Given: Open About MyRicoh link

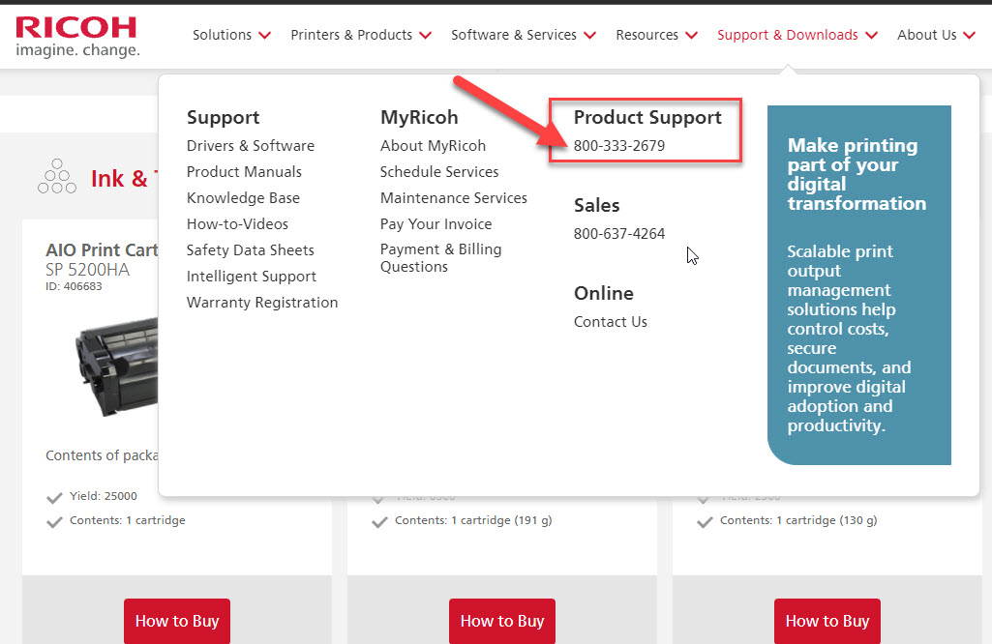Looking at the screenshot, I should [433, 146].
